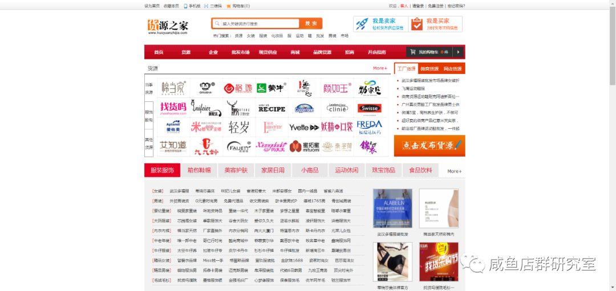Viewport: 616px width, 291px height.
Task: Click the 收藏本页 link
Action: coord(171,6)
